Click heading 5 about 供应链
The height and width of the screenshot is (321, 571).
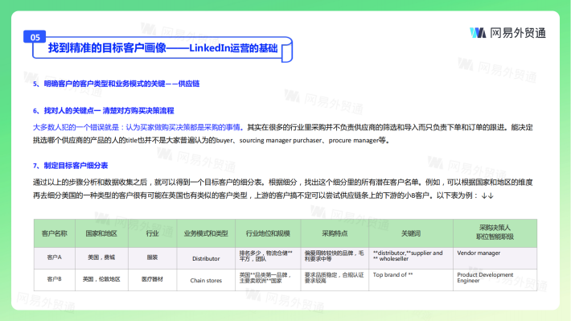coord(116,84)
